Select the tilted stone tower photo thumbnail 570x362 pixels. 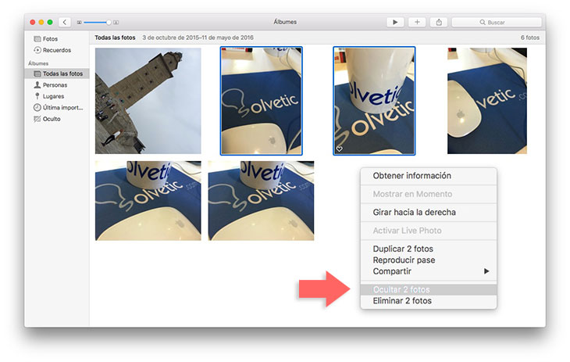coord(148,101)
